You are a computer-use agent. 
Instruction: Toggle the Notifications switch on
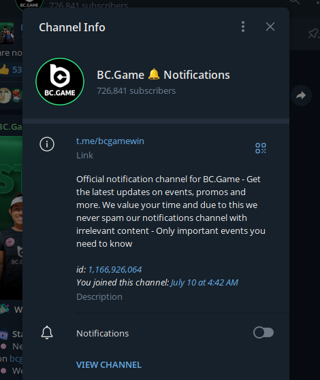point(263,332)
